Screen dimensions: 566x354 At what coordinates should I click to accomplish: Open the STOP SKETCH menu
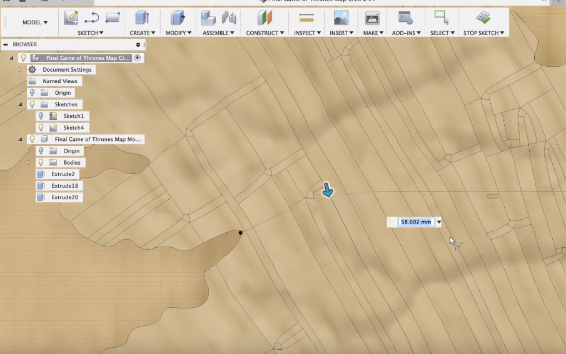[483, 33]
